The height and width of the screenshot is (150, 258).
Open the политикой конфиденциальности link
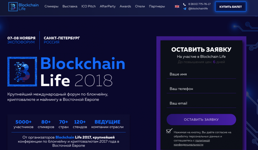(192, 142)
